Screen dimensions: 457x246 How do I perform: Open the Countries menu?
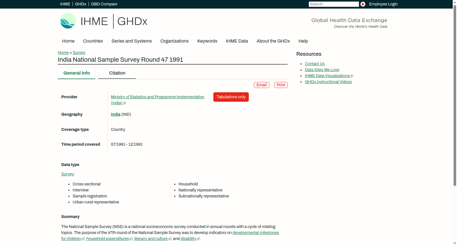pyautogui.click(x=93, y=41)
